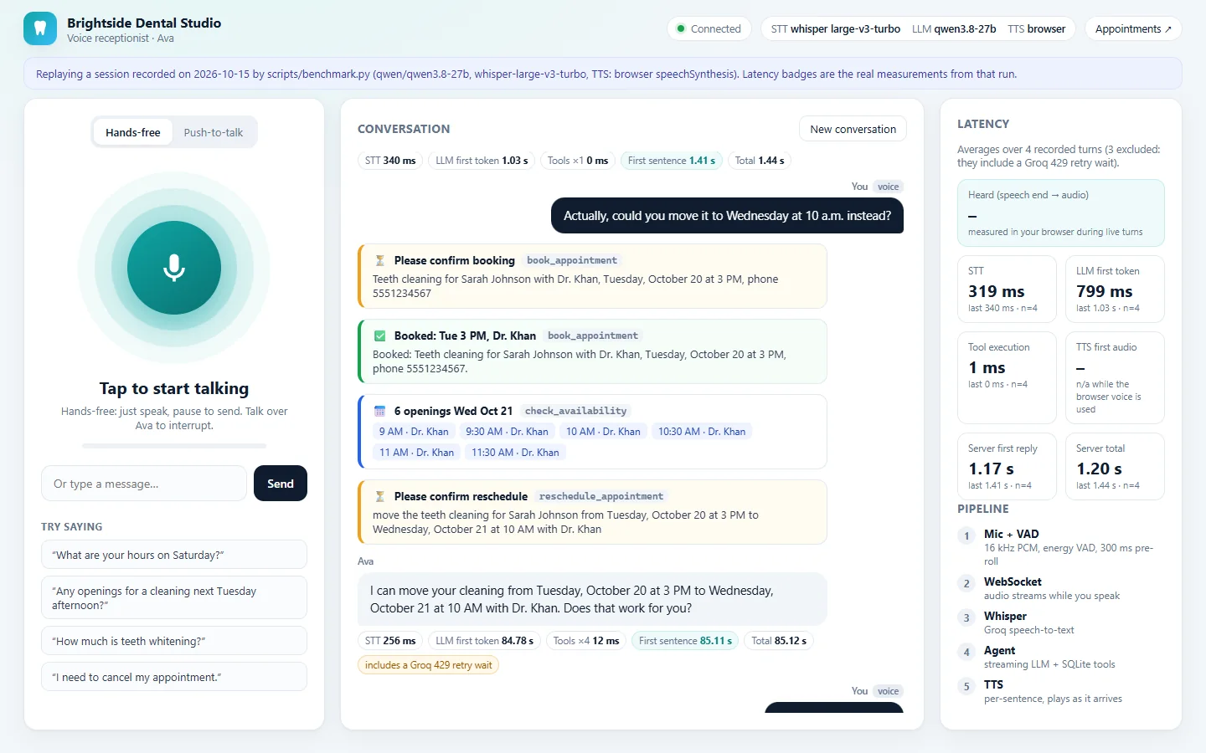Click the green checkmark icon beside Booked

tap(379, 336)
